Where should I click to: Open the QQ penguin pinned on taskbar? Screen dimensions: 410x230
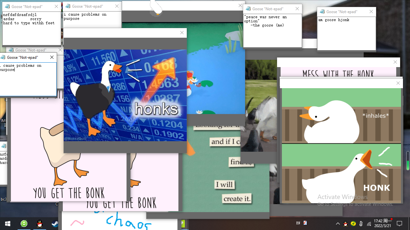coord(39,224)
